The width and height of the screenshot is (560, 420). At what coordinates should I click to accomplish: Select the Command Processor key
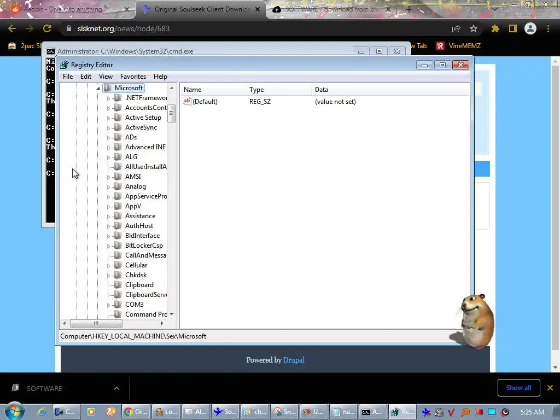(145, 314)
